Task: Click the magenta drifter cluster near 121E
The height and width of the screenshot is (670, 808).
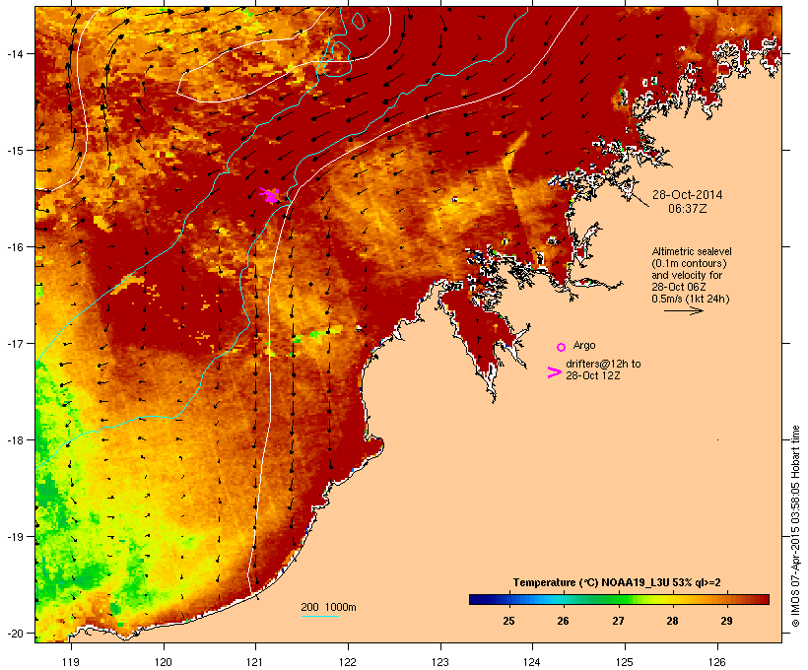Action: tap(270, 195)
